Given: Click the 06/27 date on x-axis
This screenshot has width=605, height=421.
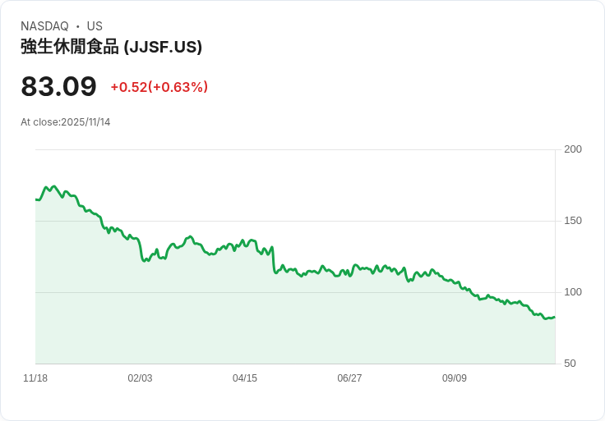Looking at the screenshot, I should pos(349,378).
